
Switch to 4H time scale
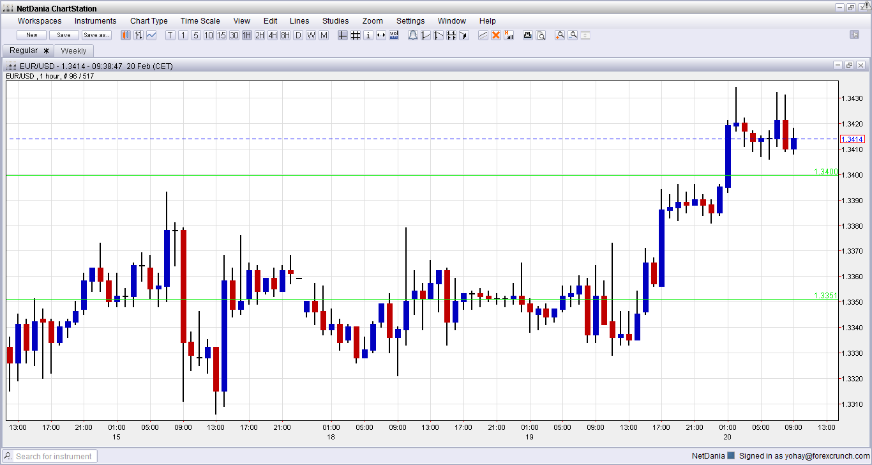point(273,35)
